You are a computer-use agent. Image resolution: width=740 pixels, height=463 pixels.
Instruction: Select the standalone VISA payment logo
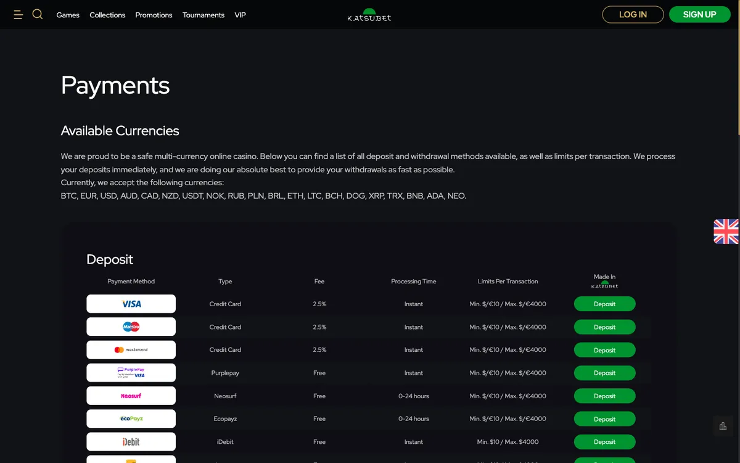(131, 304)
